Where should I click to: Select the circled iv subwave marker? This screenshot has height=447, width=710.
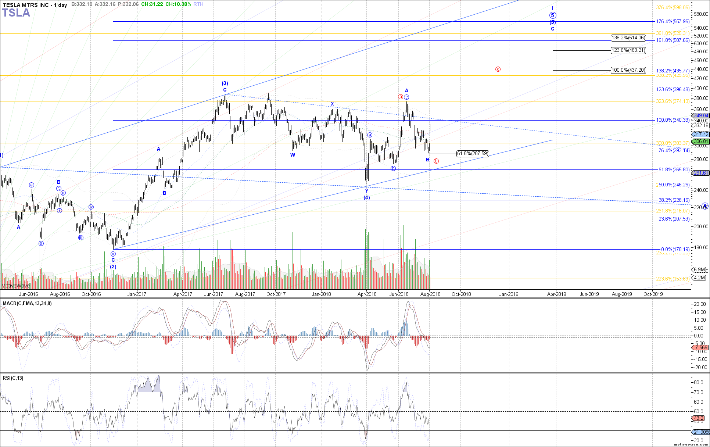click(91, 207)
